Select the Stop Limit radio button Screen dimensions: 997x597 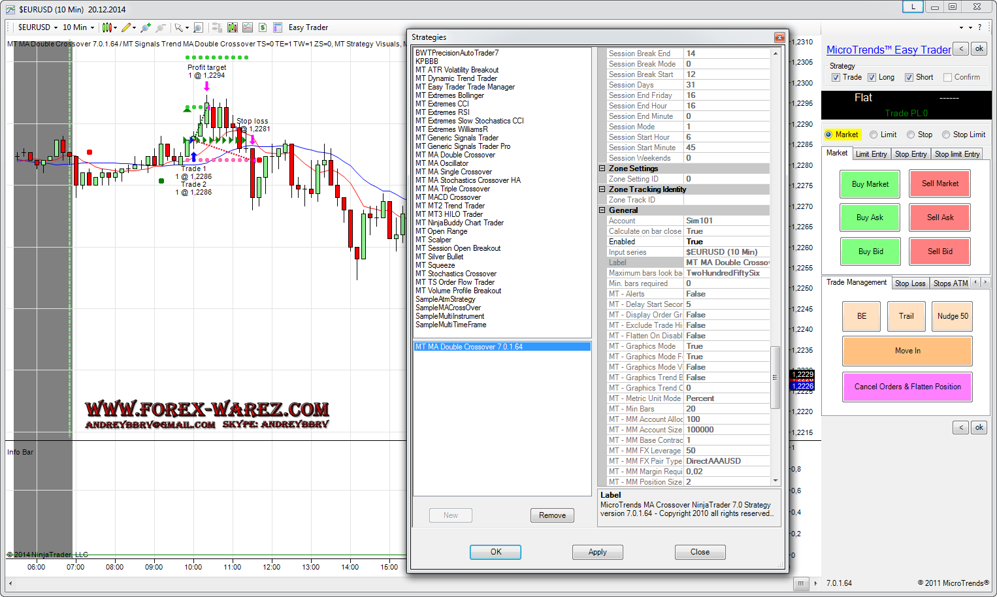[946, 135]
